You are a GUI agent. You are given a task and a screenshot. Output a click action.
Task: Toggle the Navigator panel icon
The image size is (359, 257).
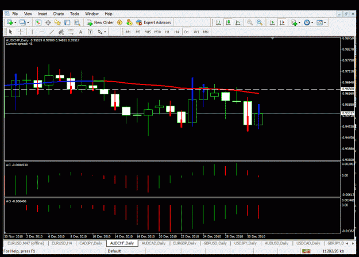[x=57, y=22]
